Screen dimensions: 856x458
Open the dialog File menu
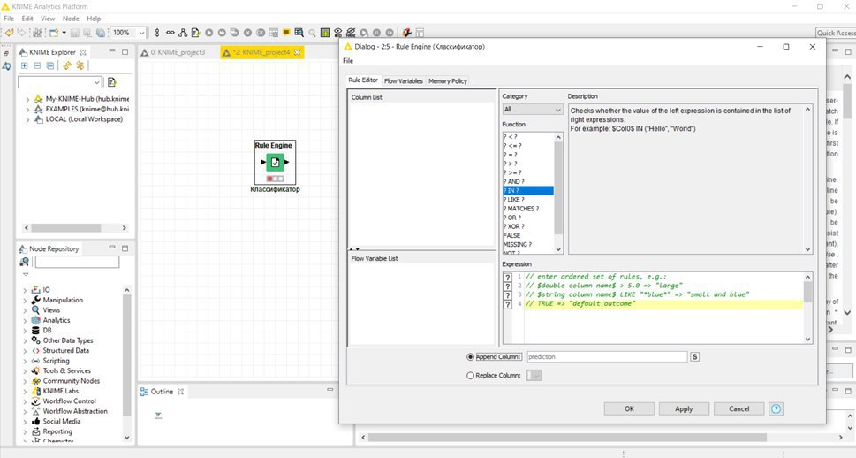pyautogui.click(x=348, y=61)
